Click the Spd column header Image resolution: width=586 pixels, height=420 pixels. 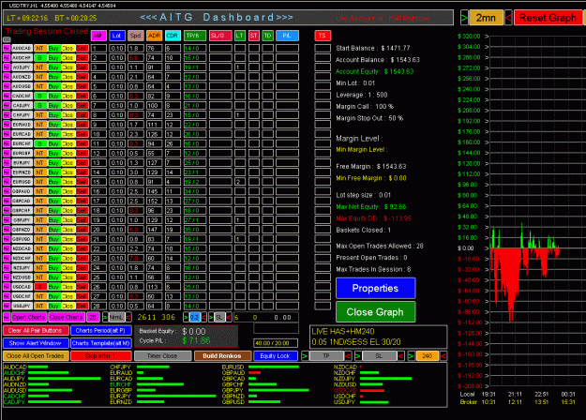click(x=135, y=36)
